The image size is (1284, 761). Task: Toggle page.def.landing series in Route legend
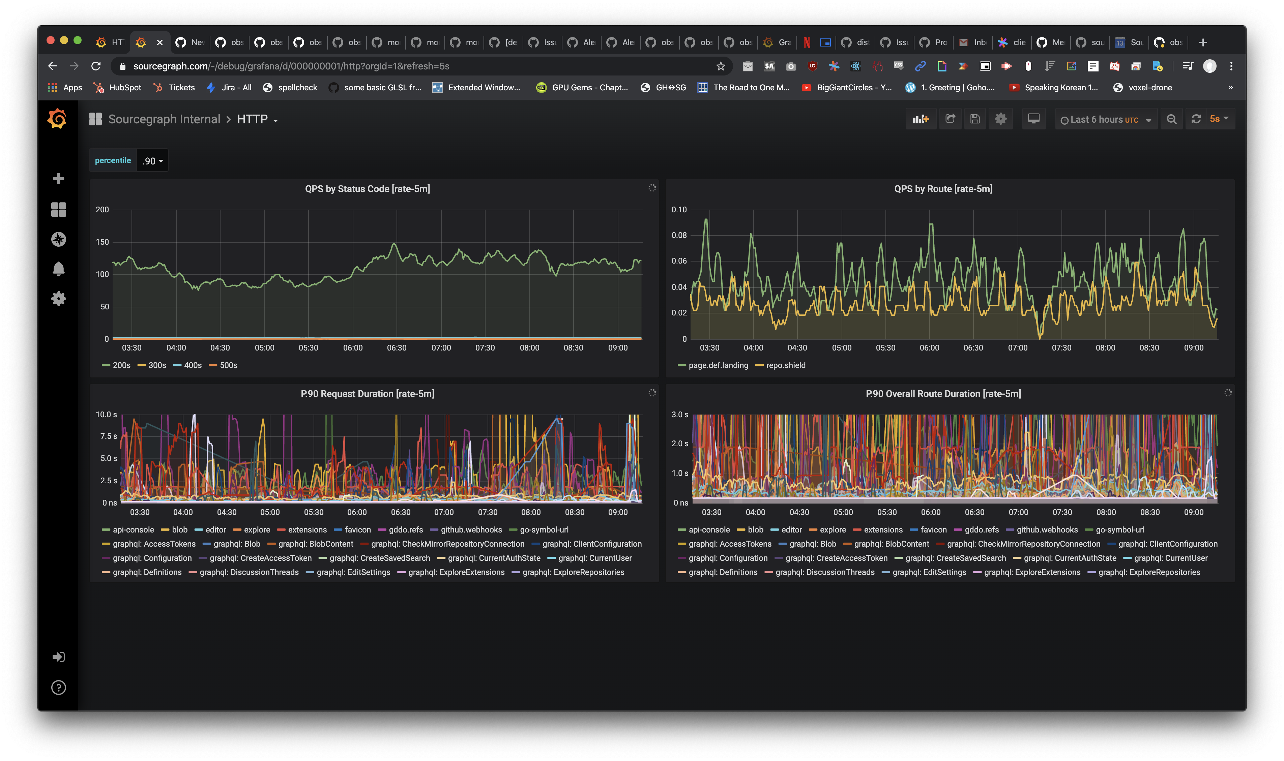(718, 365)
